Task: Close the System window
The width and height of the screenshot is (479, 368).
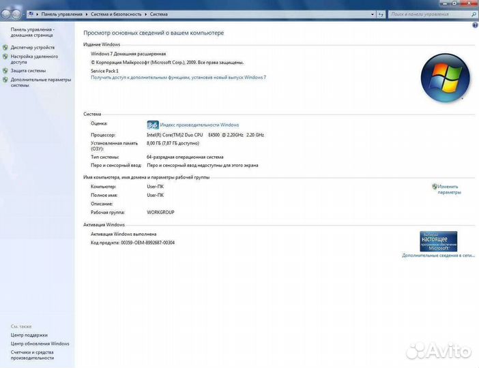Action: pos(469,3)
